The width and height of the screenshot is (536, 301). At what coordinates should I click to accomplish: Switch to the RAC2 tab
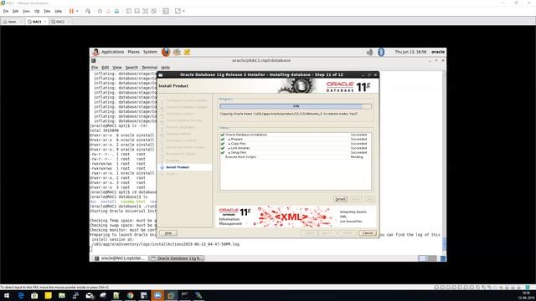click(60, 22)
